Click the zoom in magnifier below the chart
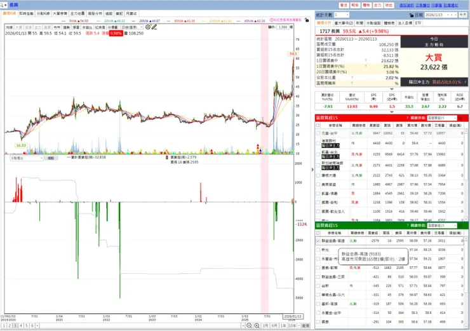Image resolution: width=470 pixels, height=331 pixels. pyautogui.click(x=257, y=326)
